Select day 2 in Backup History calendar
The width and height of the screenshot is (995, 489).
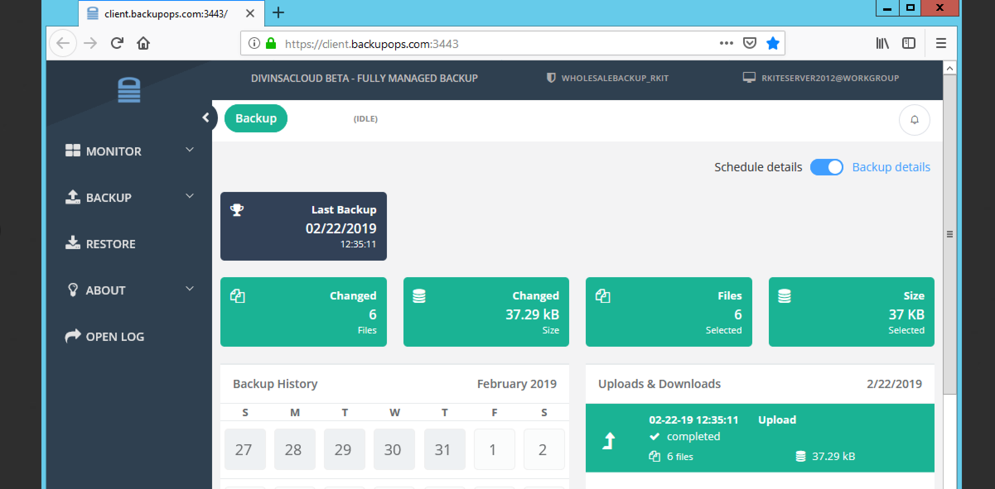544,449
